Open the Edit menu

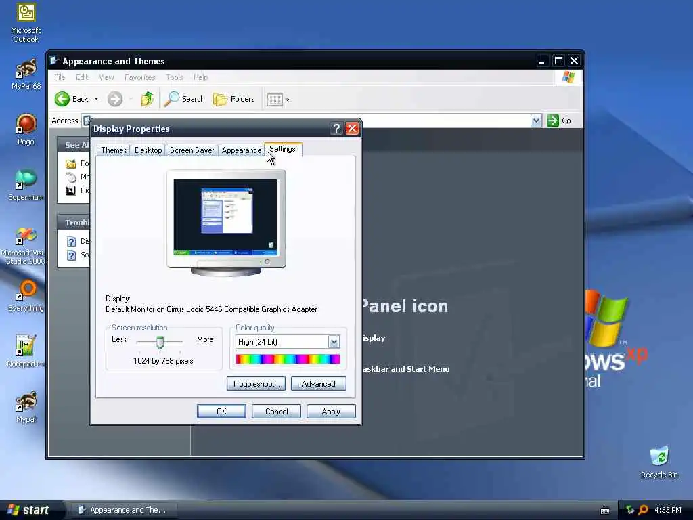(82, 77)
